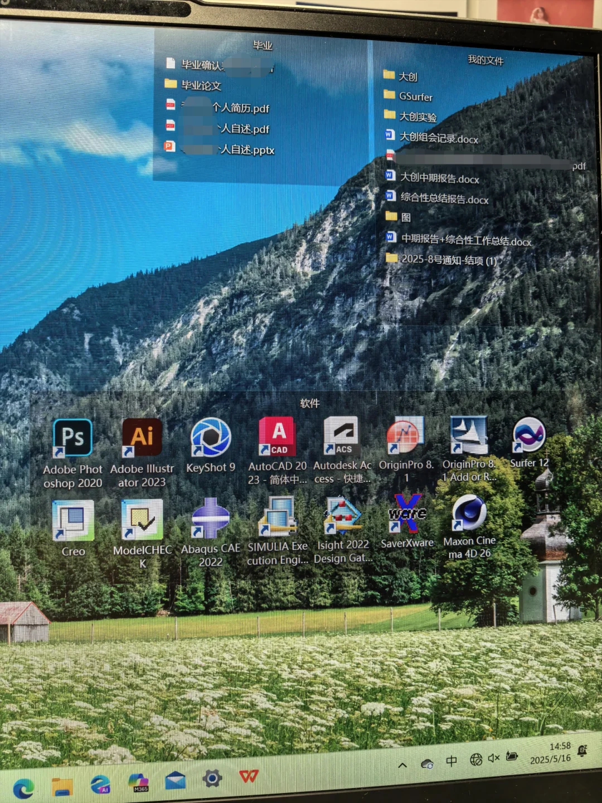
Task: Click the 软件 group title
Action: click(x=310, y=403)
